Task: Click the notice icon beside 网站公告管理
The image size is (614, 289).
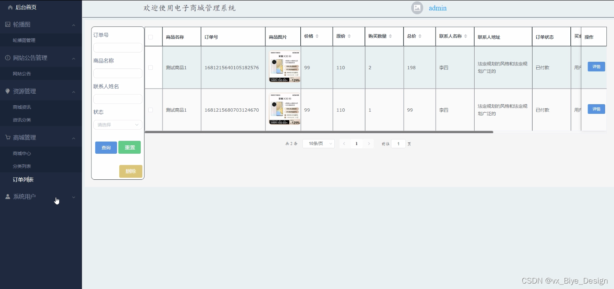Action: (8, 58)
